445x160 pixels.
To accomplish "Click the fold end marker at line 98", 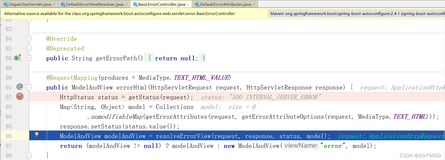I will [29, 155].
